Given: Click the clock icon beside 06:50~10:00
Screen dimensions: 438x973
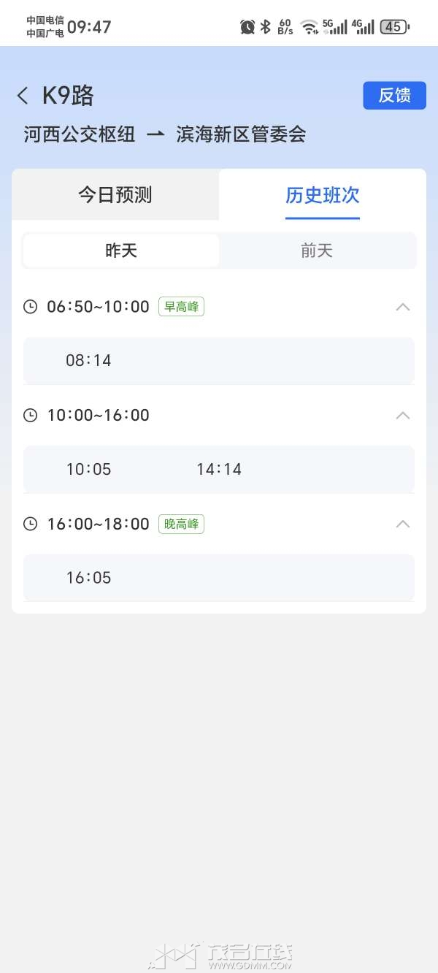Looking at the screenshot, I should coord(30,307).
